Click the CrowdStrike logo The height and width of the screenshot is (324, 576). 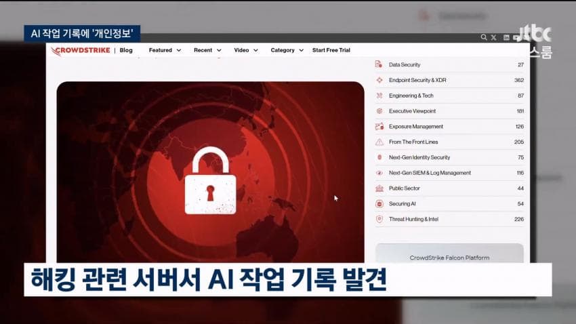81,51
